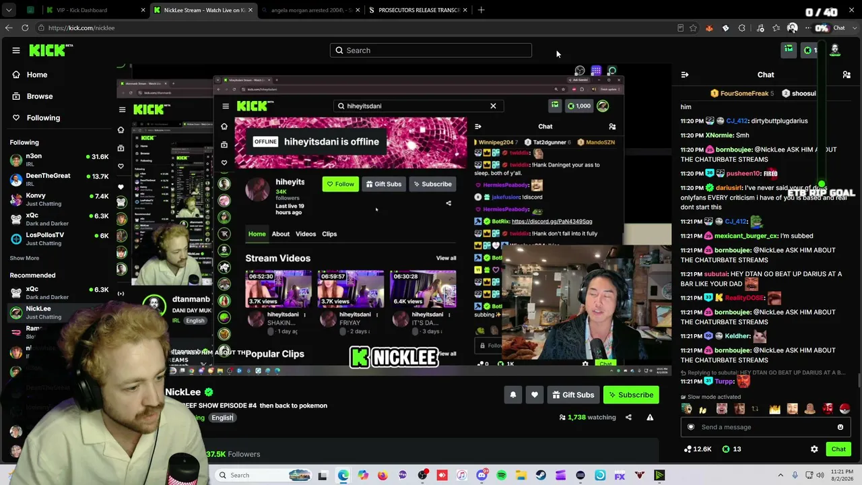Go to Home in the Kick sidebar
Image resolution: width=862 pixels, height=485 pixels.
tap(37, 75)
